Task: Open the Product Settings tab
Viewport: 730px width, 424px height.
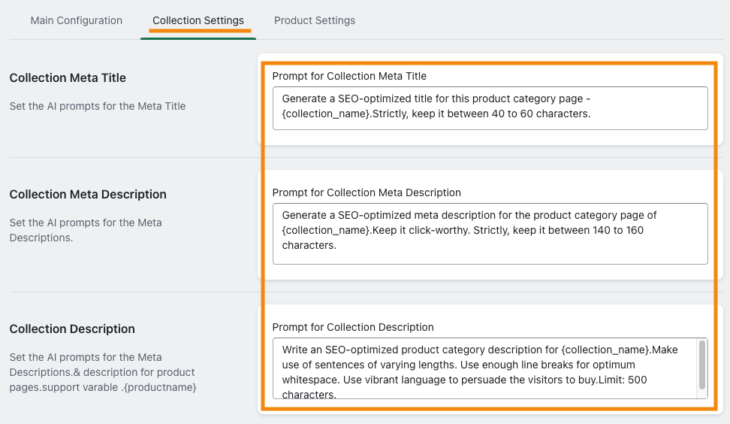Action: 315,20
